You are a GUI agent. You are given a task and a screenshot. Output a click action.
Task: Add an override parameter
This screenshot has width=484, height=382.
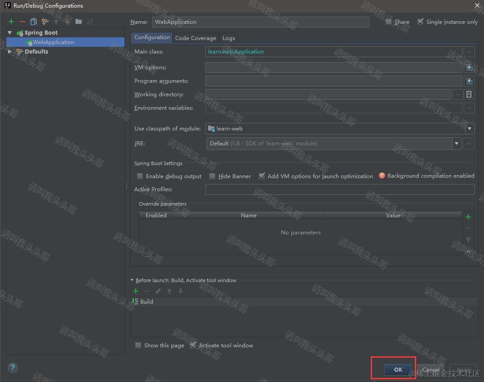(468, 216)
